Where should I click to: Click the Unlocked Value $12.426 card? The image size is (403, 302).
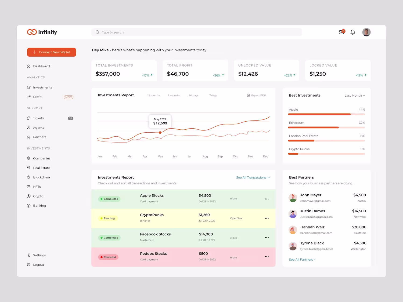[x=267, y=70]
